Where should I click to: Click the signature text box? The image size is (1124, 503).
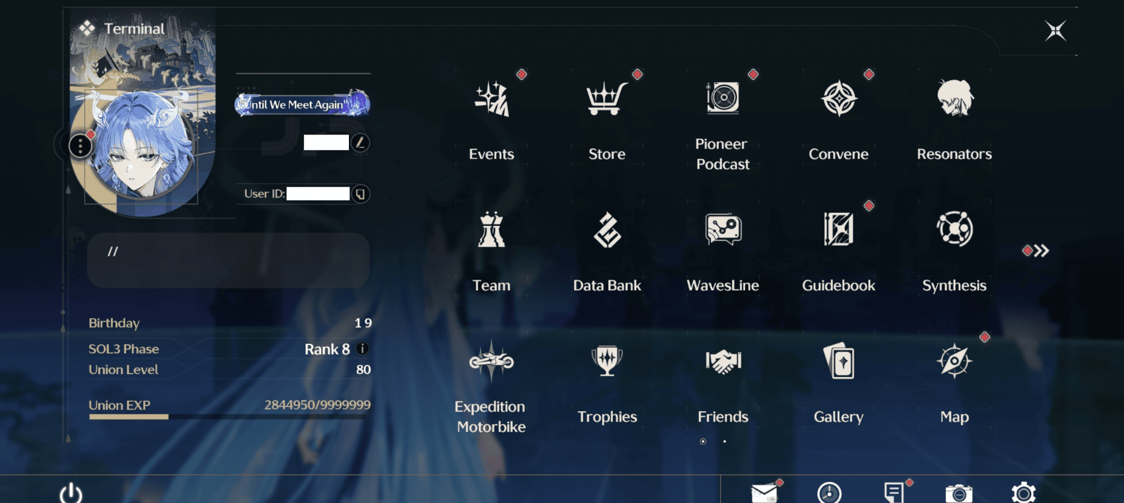tap(228, 260)
